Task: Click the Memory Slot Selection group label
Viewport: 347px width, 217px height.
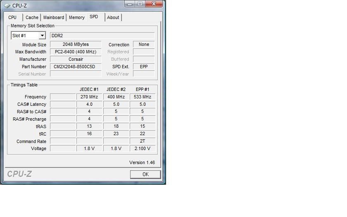Action: 33,26
